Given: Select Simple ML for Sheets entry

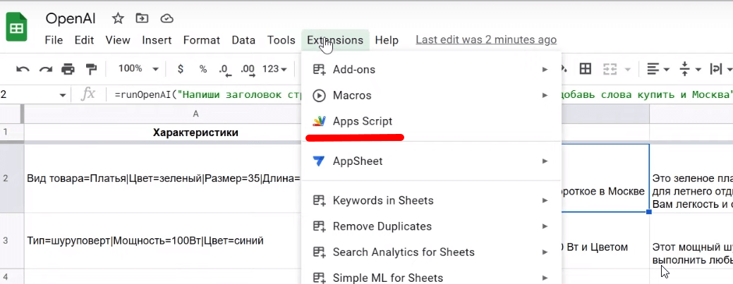Looking at the screenshot, I should click(430, 278).
